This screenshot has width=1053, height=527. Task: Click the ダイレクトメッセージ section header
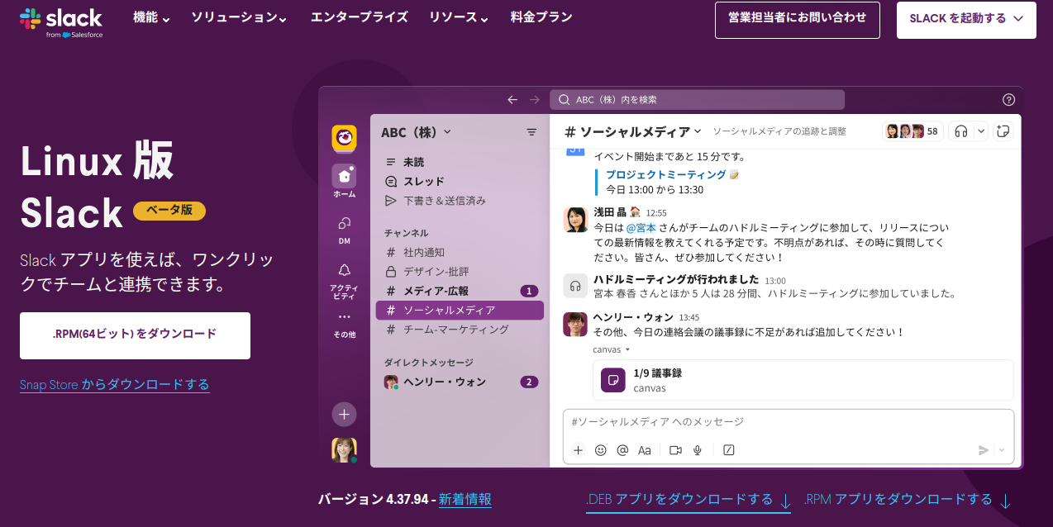coord(428,363)
